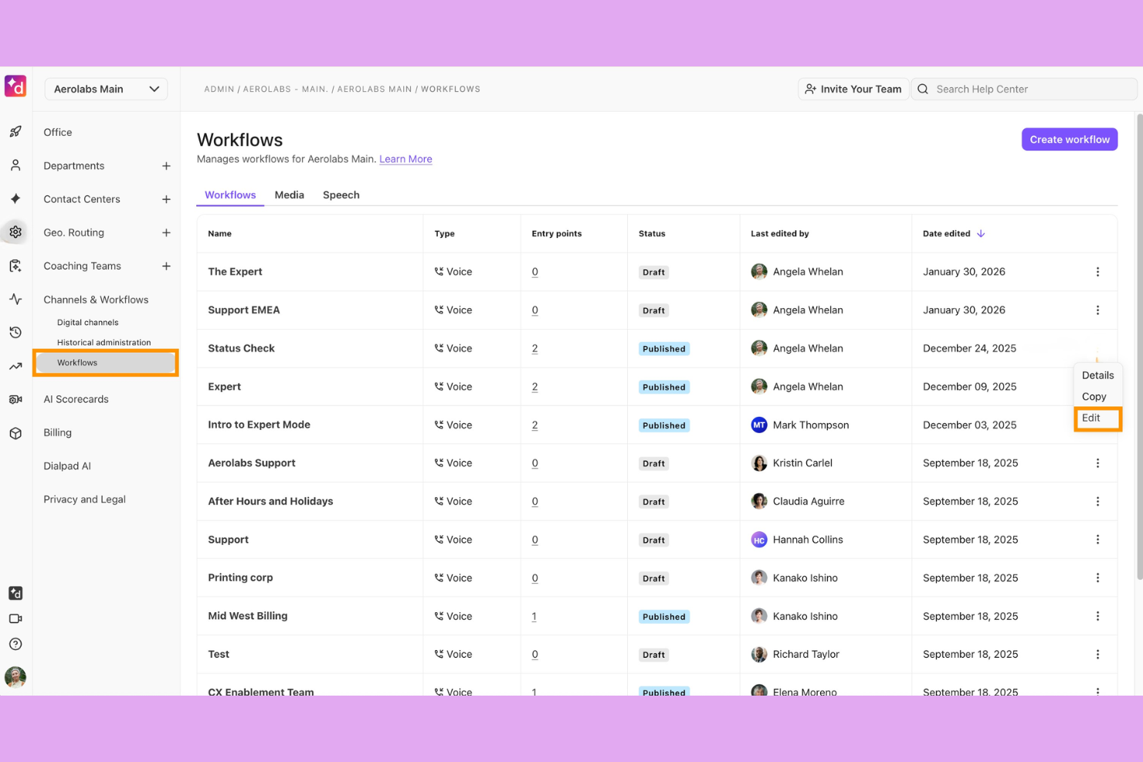Click the Create workflow button
This screenshot has width=1143, height=762.
pyautogui.click(x=1070, y=139)
